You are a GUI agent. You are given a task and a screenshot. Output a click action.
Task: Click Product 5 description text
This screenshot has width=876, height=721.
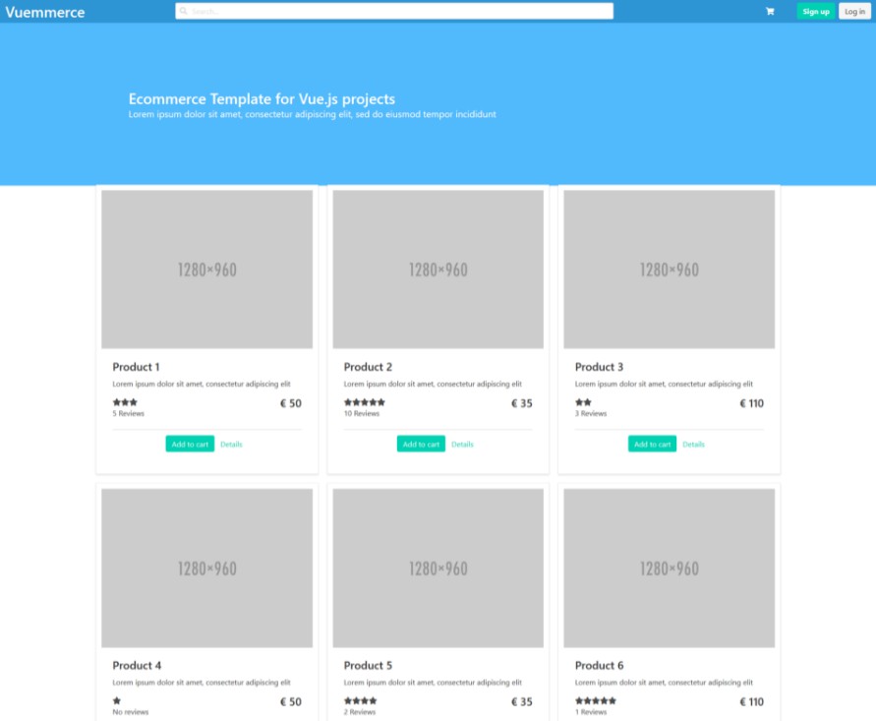point(433,683)
